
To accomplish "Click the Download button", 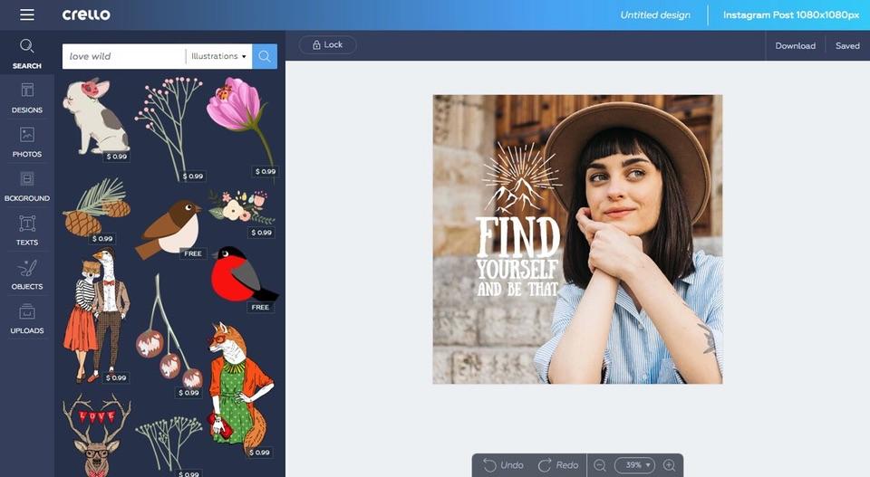I will point(795,45).
